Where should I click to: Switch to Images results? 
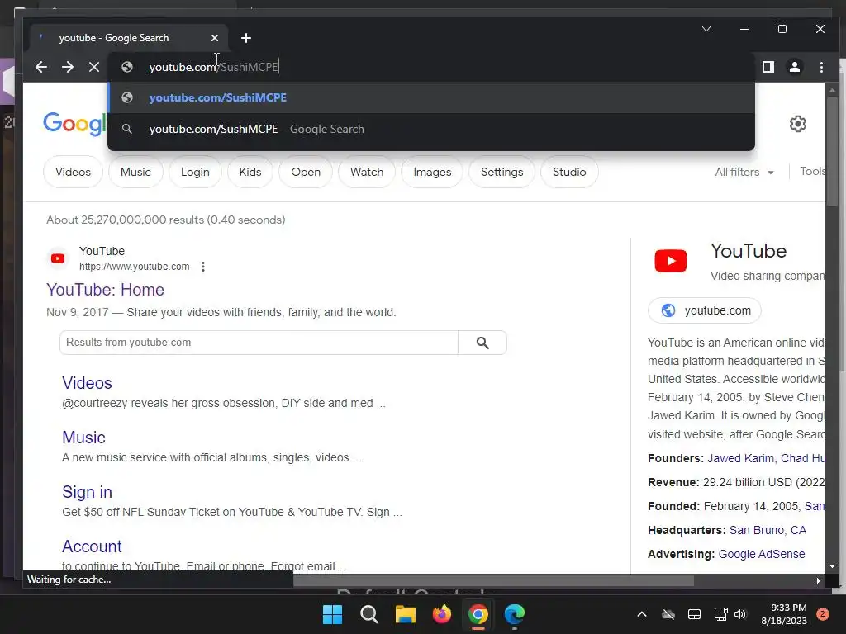click(432, 172)
